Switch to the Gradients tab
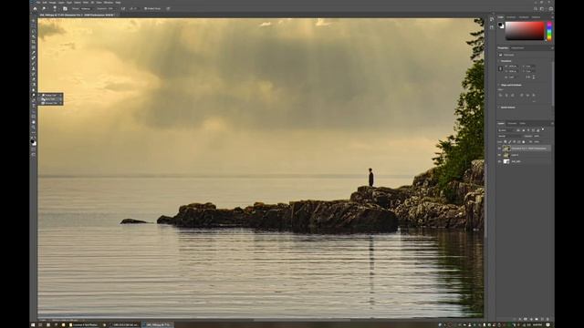 point(524,17)
